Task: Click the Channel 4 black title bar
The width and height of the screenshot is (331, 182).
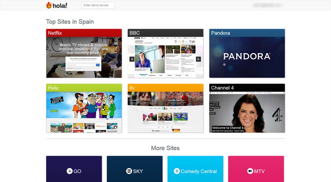Action: coord(247,88)
